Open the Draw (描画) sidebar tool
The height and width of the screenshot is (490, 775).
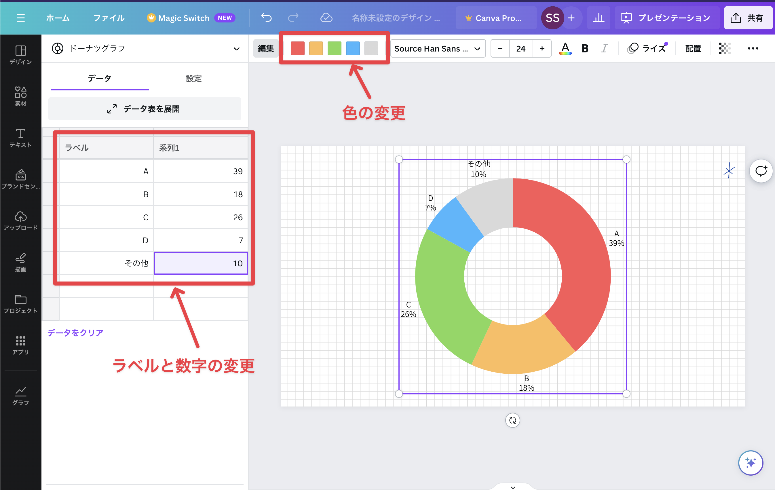21,262
